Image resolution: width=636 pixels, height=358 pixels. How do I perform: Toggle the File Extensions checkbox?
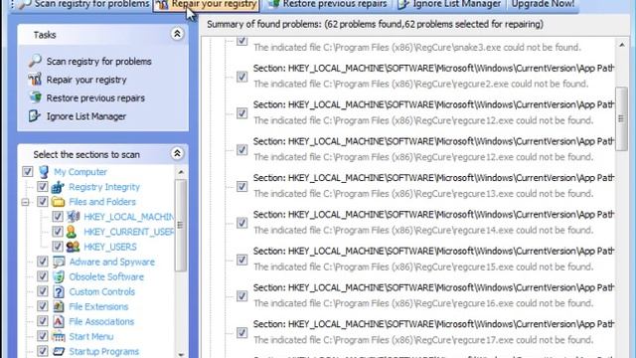point(42,306)
